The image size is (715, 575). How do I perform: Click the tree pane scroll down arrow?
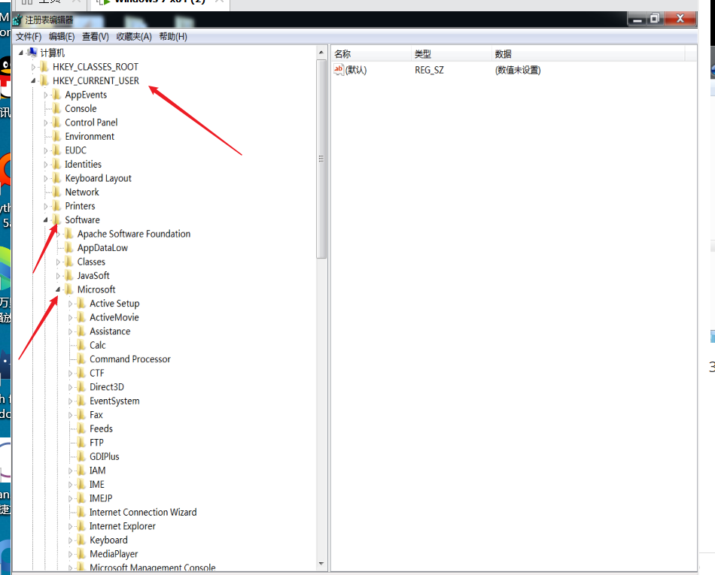click(x=321, y=563)
